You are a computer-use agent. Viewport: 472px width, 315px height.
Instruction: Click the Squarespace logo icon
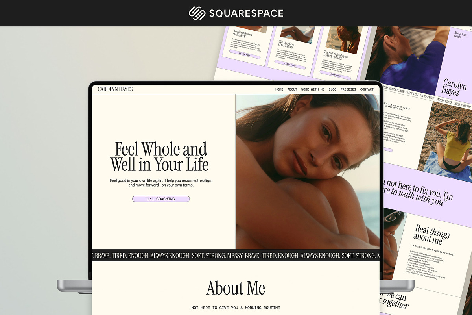point(197,13)
